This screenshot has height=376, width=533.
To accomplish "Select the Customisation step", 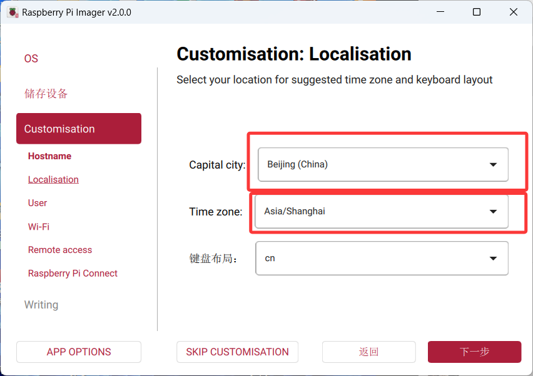I will [x=79, y=129].
